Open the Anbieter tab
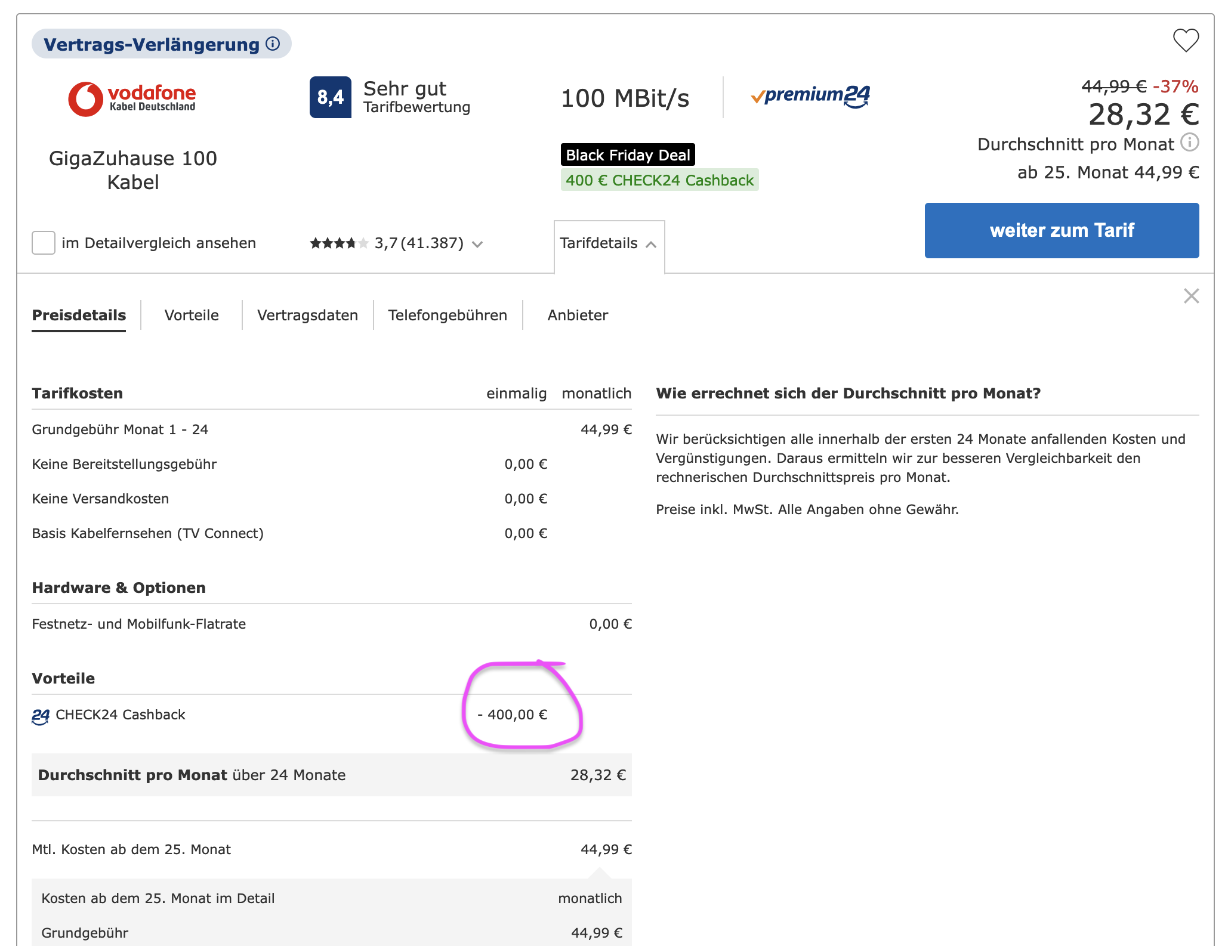1228x946 pixels. (x=578, y=315)
